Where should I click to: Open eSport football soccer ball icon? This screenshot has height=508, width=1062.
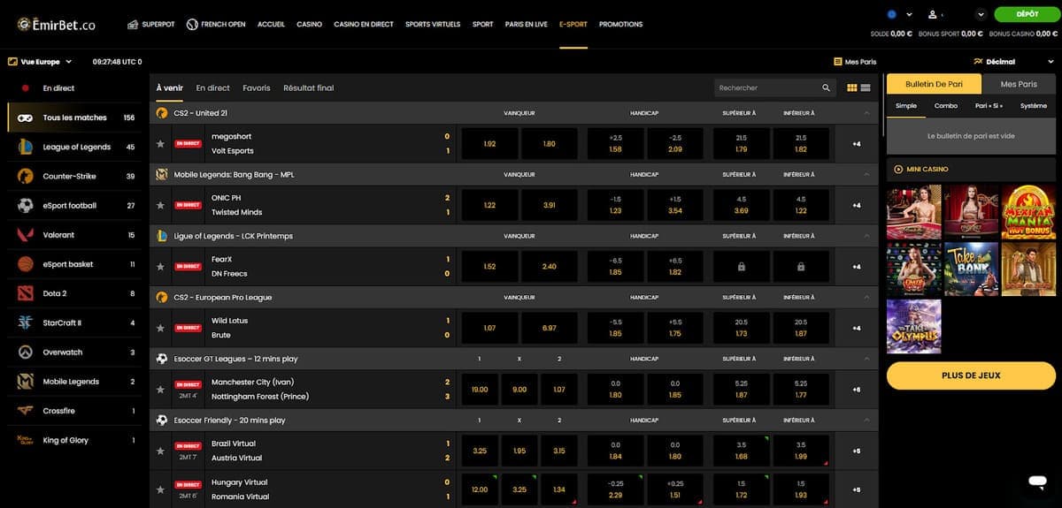click(x=26, y=205)
